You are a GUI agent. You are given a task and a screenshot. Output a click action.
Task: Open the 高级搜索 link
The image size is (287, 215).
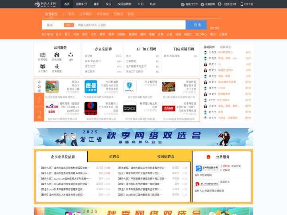[x=214, y=28]
